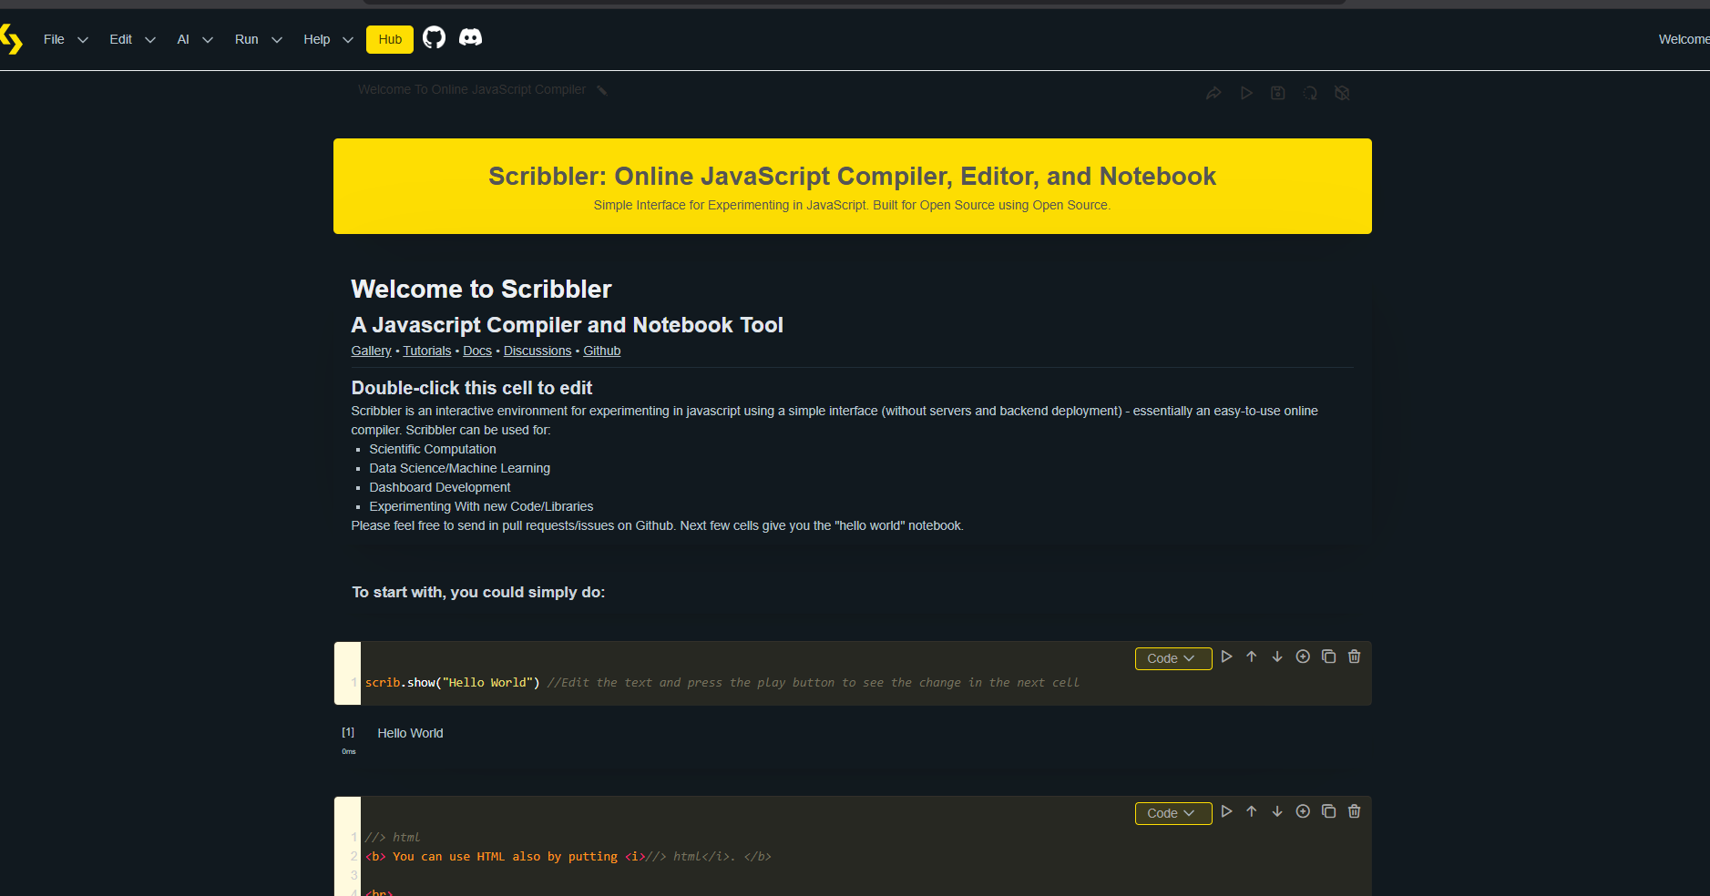Join the Discord server via its icon
Viewport: 1710px width, 896px height.
[471, 38]
